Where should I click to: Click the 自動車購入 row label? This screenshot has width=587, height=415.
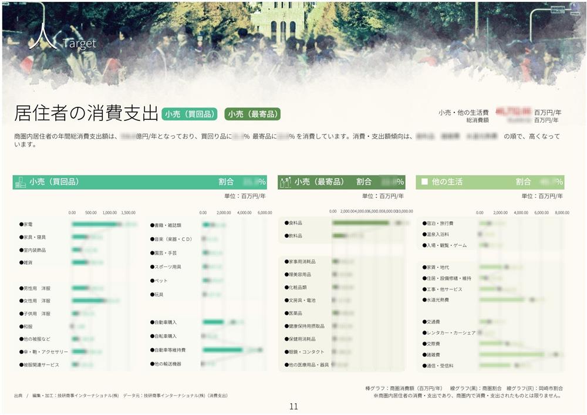tap(164, 322)
